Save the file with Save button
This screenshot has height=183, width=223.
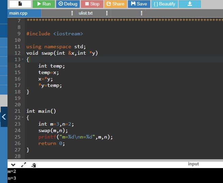139,4
